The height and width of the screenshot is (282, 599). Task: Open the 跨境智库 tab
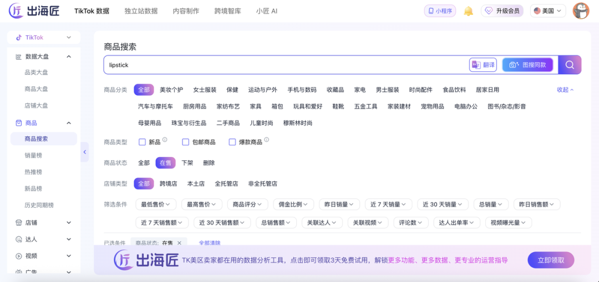[228, 11]
